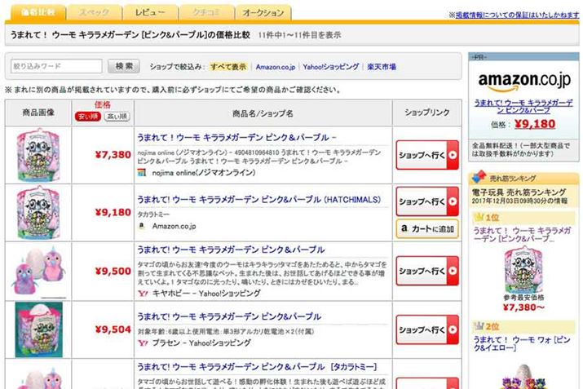
Task: Click the Yahoo icon beside キヤホビー
Action: (141, 291)
